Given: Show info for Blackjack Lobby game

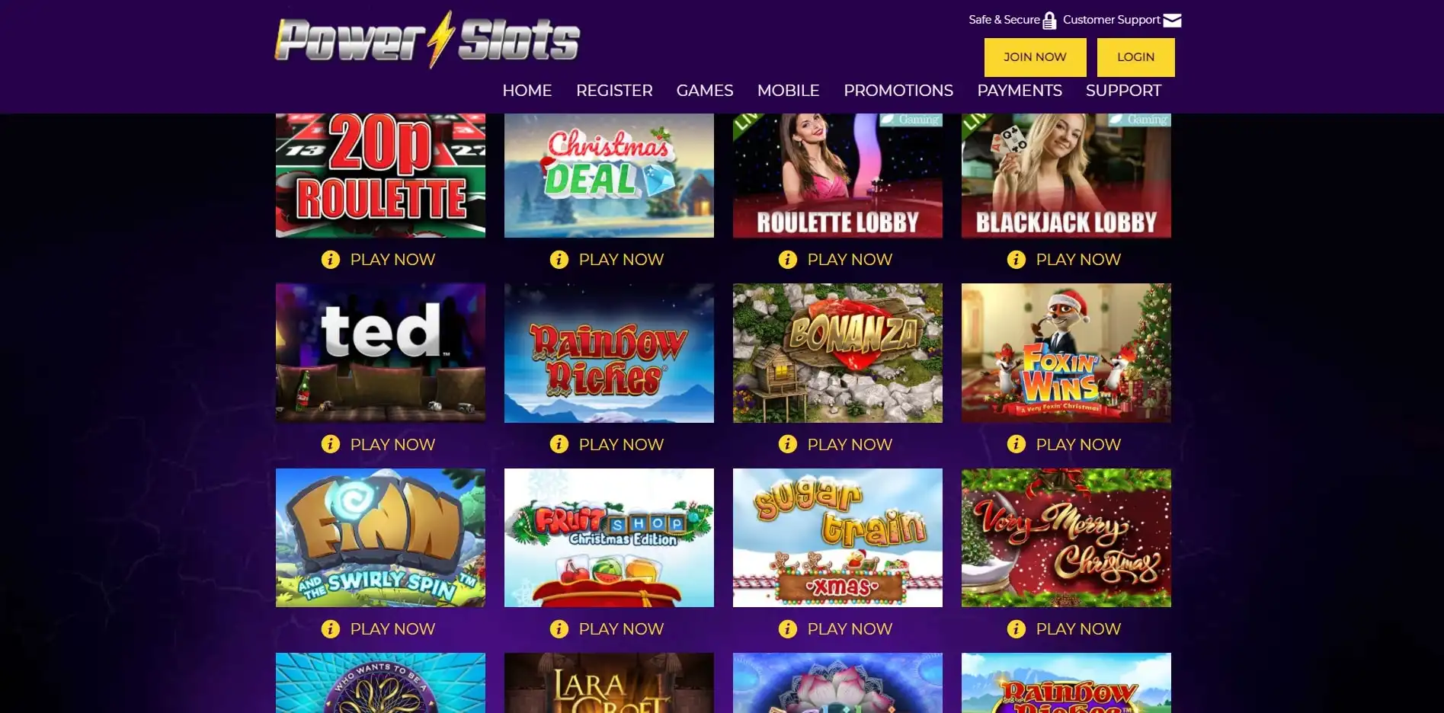Looking at the screenshot, I should [x=1016, y=260].
